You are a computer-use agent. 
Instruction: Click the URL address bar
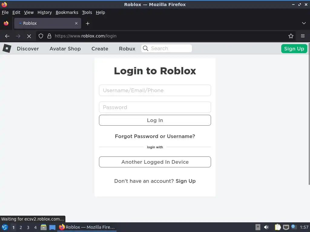click(166, 36)
